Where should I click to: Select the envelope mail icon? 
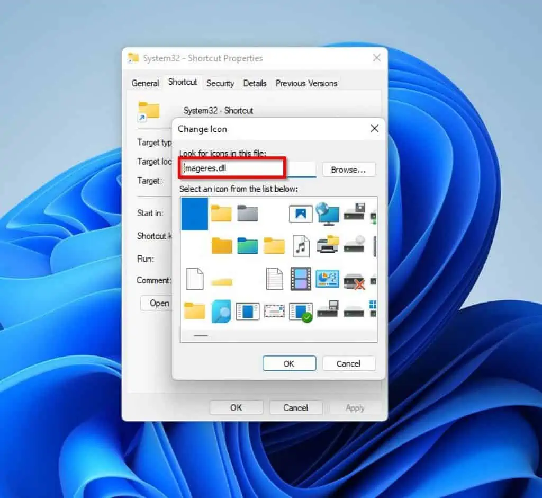pyautogui.click(x=274, y=312)
